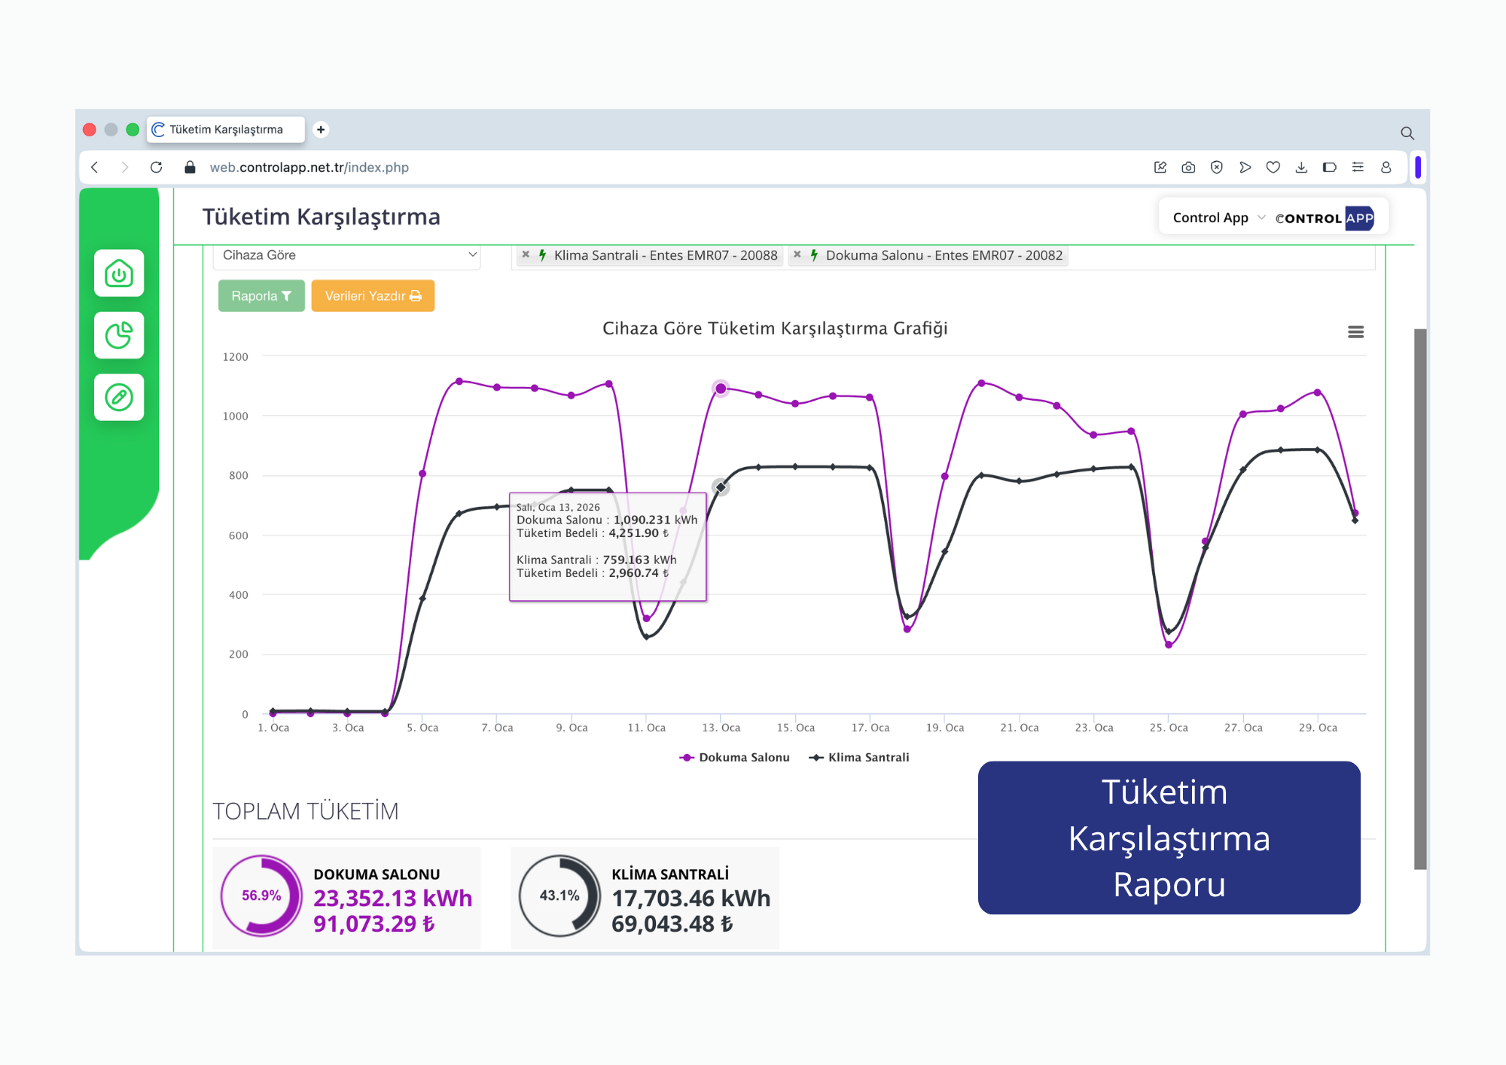Open a new browser tab with plus
The image size is (1506, 1065).
[x=321, y=130]
